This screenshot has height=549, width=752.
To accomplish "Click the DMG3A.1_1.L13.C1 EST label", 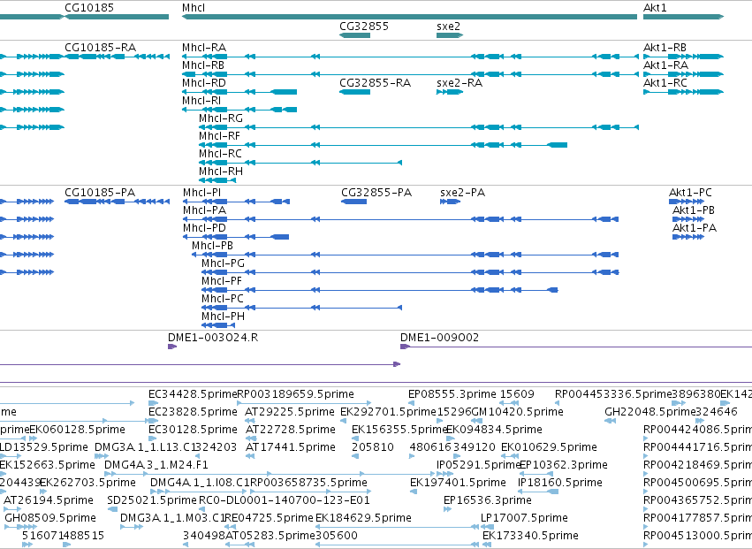I will (x=147, y=447).
